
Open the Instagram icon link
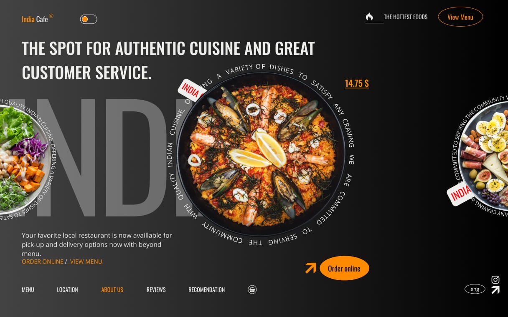pyautogui.click(x=495, y=280)
